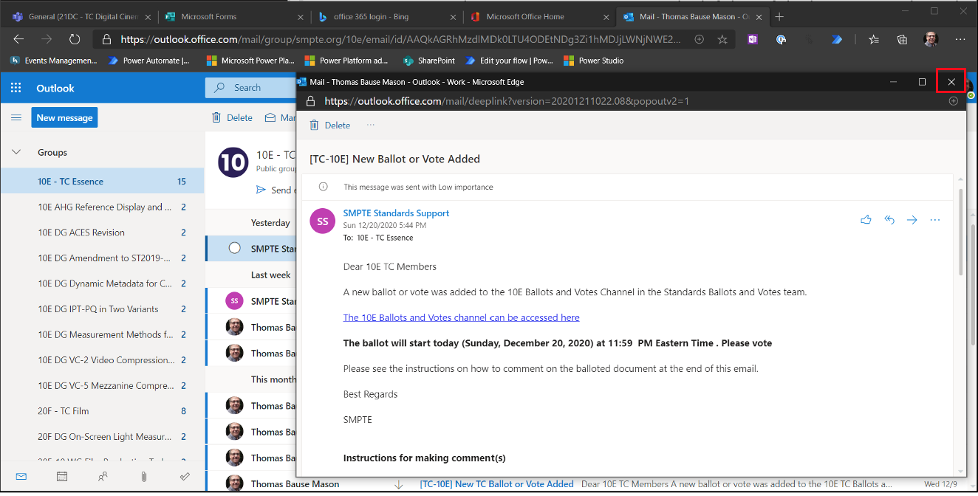This screenshot has height=496, width=978.
Task: Open more actions via ellipsis in email header
Action: 935,219
